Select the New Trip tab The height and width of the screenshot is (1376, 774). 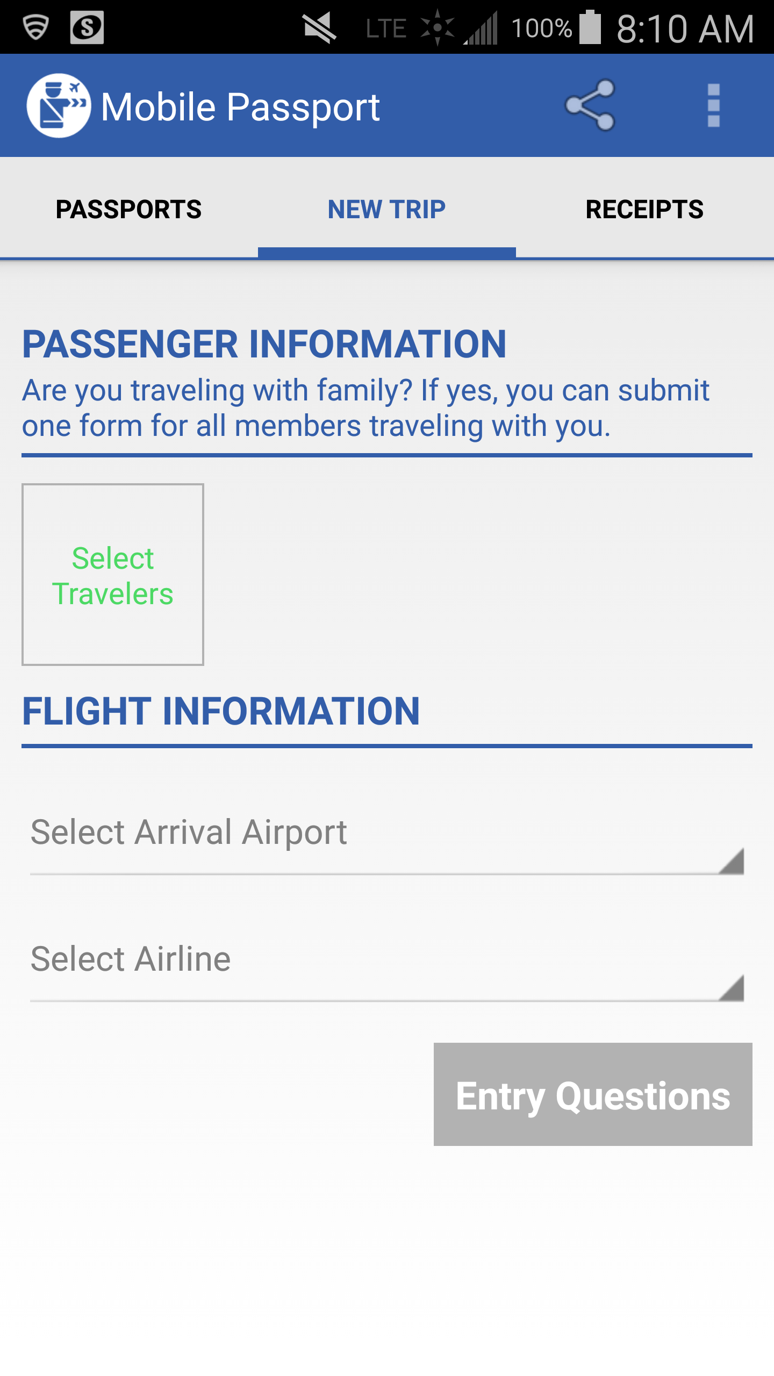[x=387, y=209]
